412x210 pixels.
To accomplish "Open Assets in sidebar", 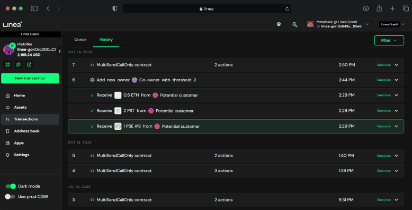I will coord(30,107).
